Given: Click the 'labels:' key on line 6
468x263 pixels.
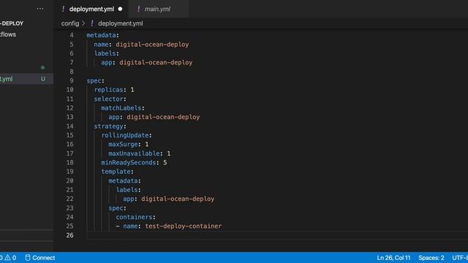Looking at the screenshot, I should (107, 53).
